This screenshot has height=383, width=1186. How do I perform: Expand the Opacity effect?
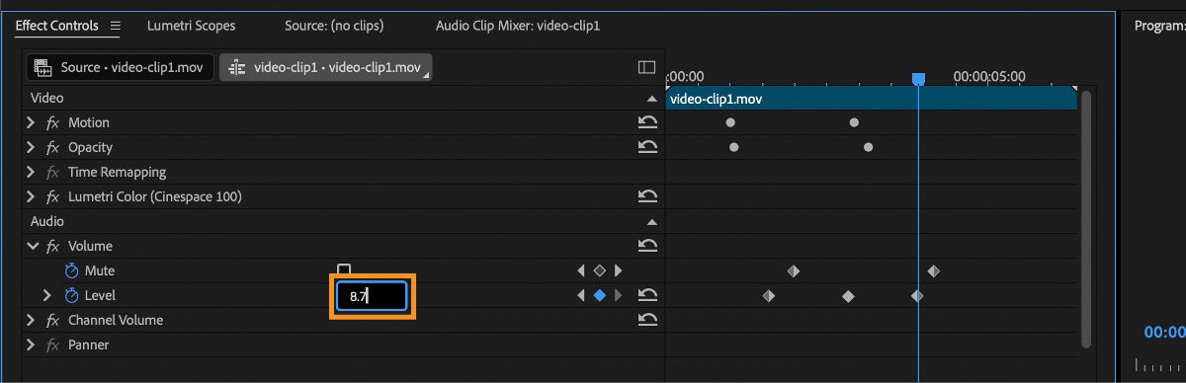point(31,147)
